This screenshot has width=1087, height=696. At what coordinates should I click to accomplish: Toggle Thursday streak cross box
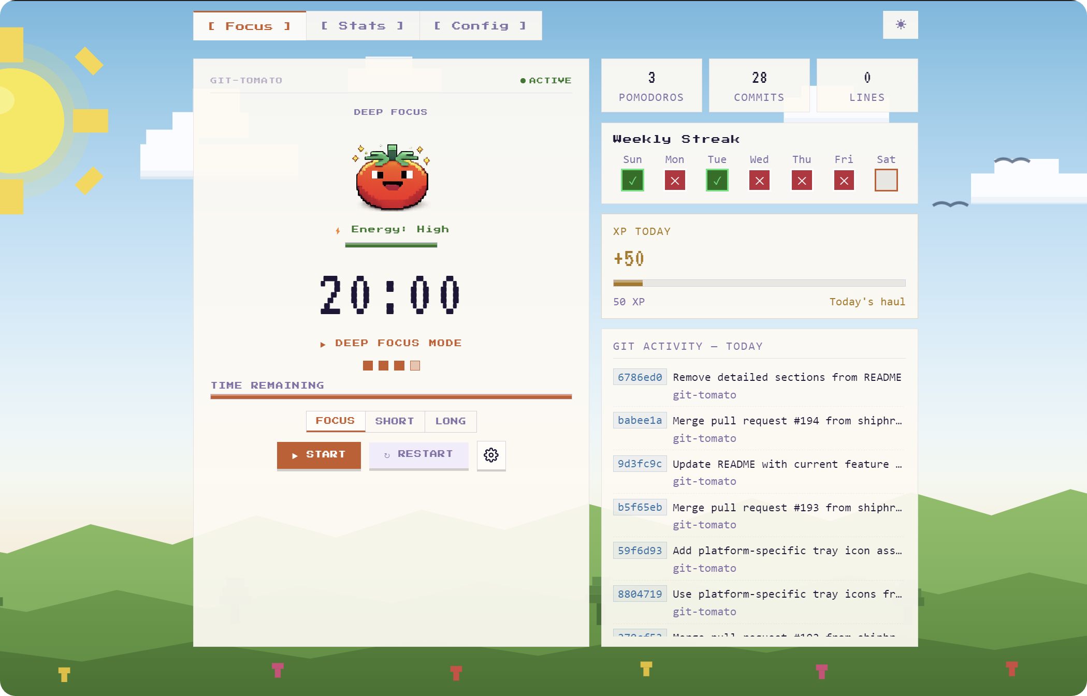pyautogui.click(x=802, y=181)
